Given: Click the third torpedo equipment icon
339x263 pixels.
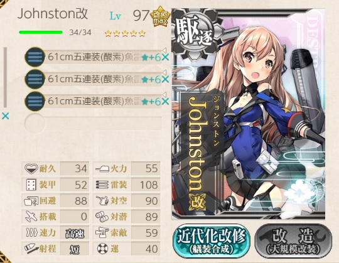Looking at the screenshot, I should (x=35, y=101).
